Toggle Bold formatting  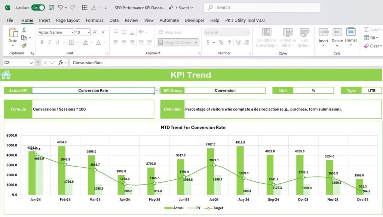[x=42, y=42]
